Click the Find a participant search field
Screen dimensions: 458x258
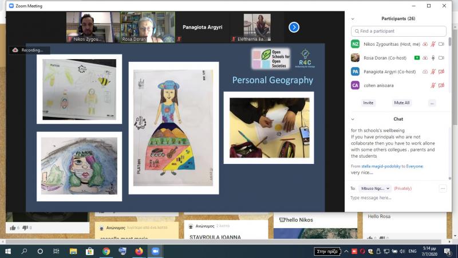point(398,31)
